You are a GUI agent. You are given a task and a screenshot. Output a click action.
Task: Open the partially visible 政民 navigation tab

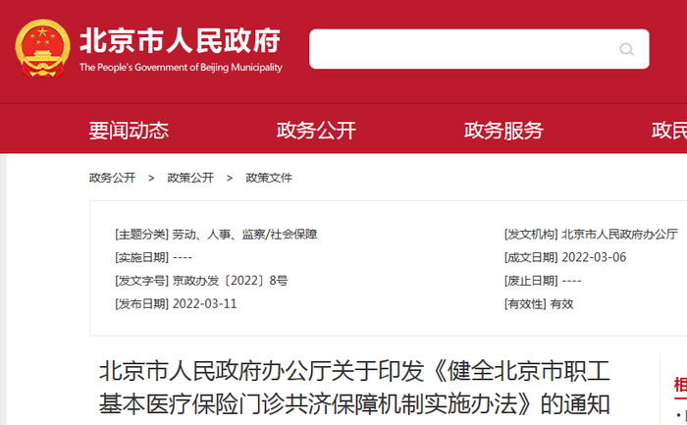[x=669, y=131]
